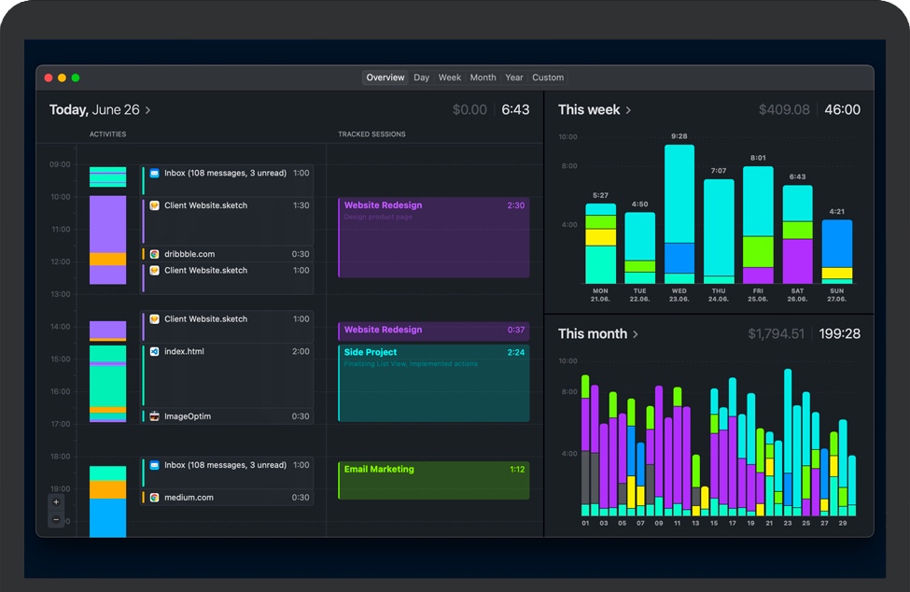This screenshot has width=910, height=592.
Task: Click the ImageOptim app icon
Action: click(x=154, y=416)
